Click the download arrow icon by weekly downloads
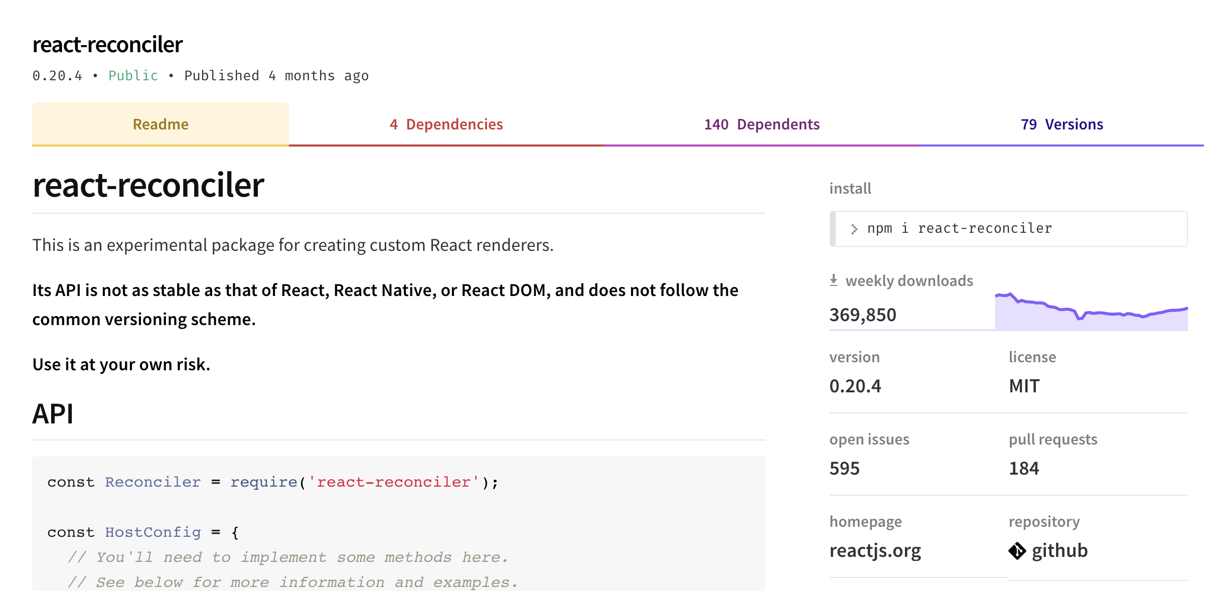This screenshot has width=1223, height=591. click(834, 280)
